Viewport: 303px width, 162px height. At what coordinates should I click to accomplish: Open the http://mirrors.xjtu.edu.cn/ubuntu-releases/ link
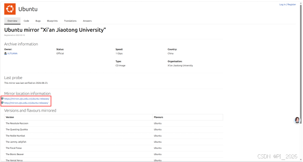[x=26, y=103]
